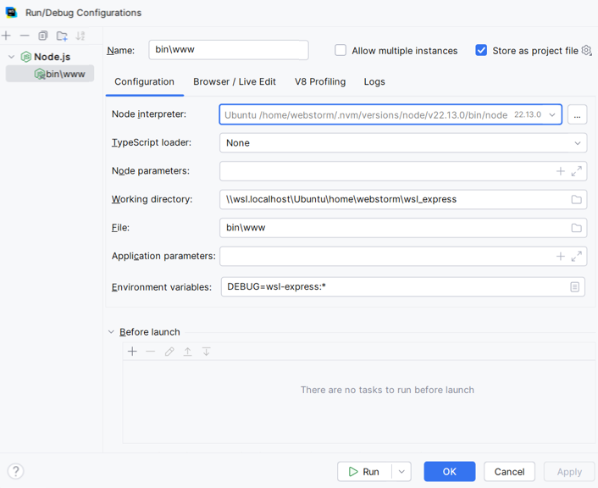
Task: Collapse the Node.js tree node
Action: 12,57
